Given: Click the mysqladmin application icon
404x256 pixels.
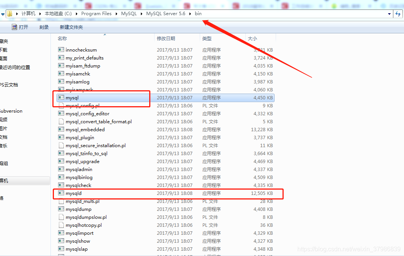Looking at the screenshot, I should pos(61,169).
